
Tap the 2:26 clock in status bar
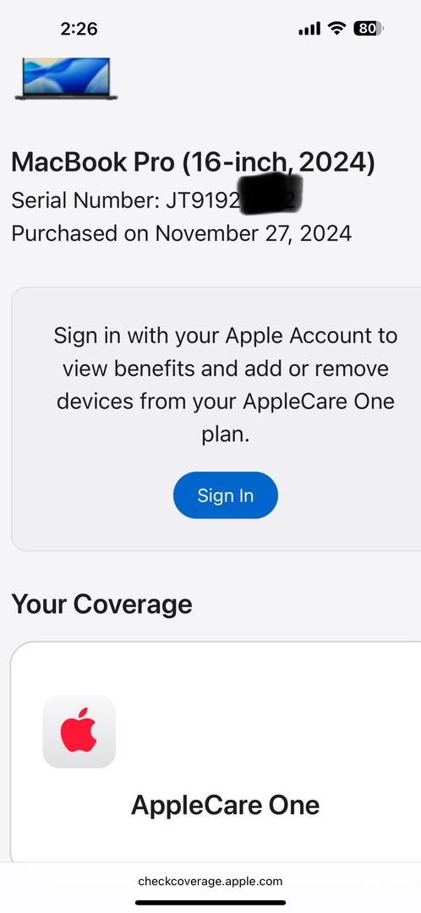pyautogui.click(x=79, y=29)
